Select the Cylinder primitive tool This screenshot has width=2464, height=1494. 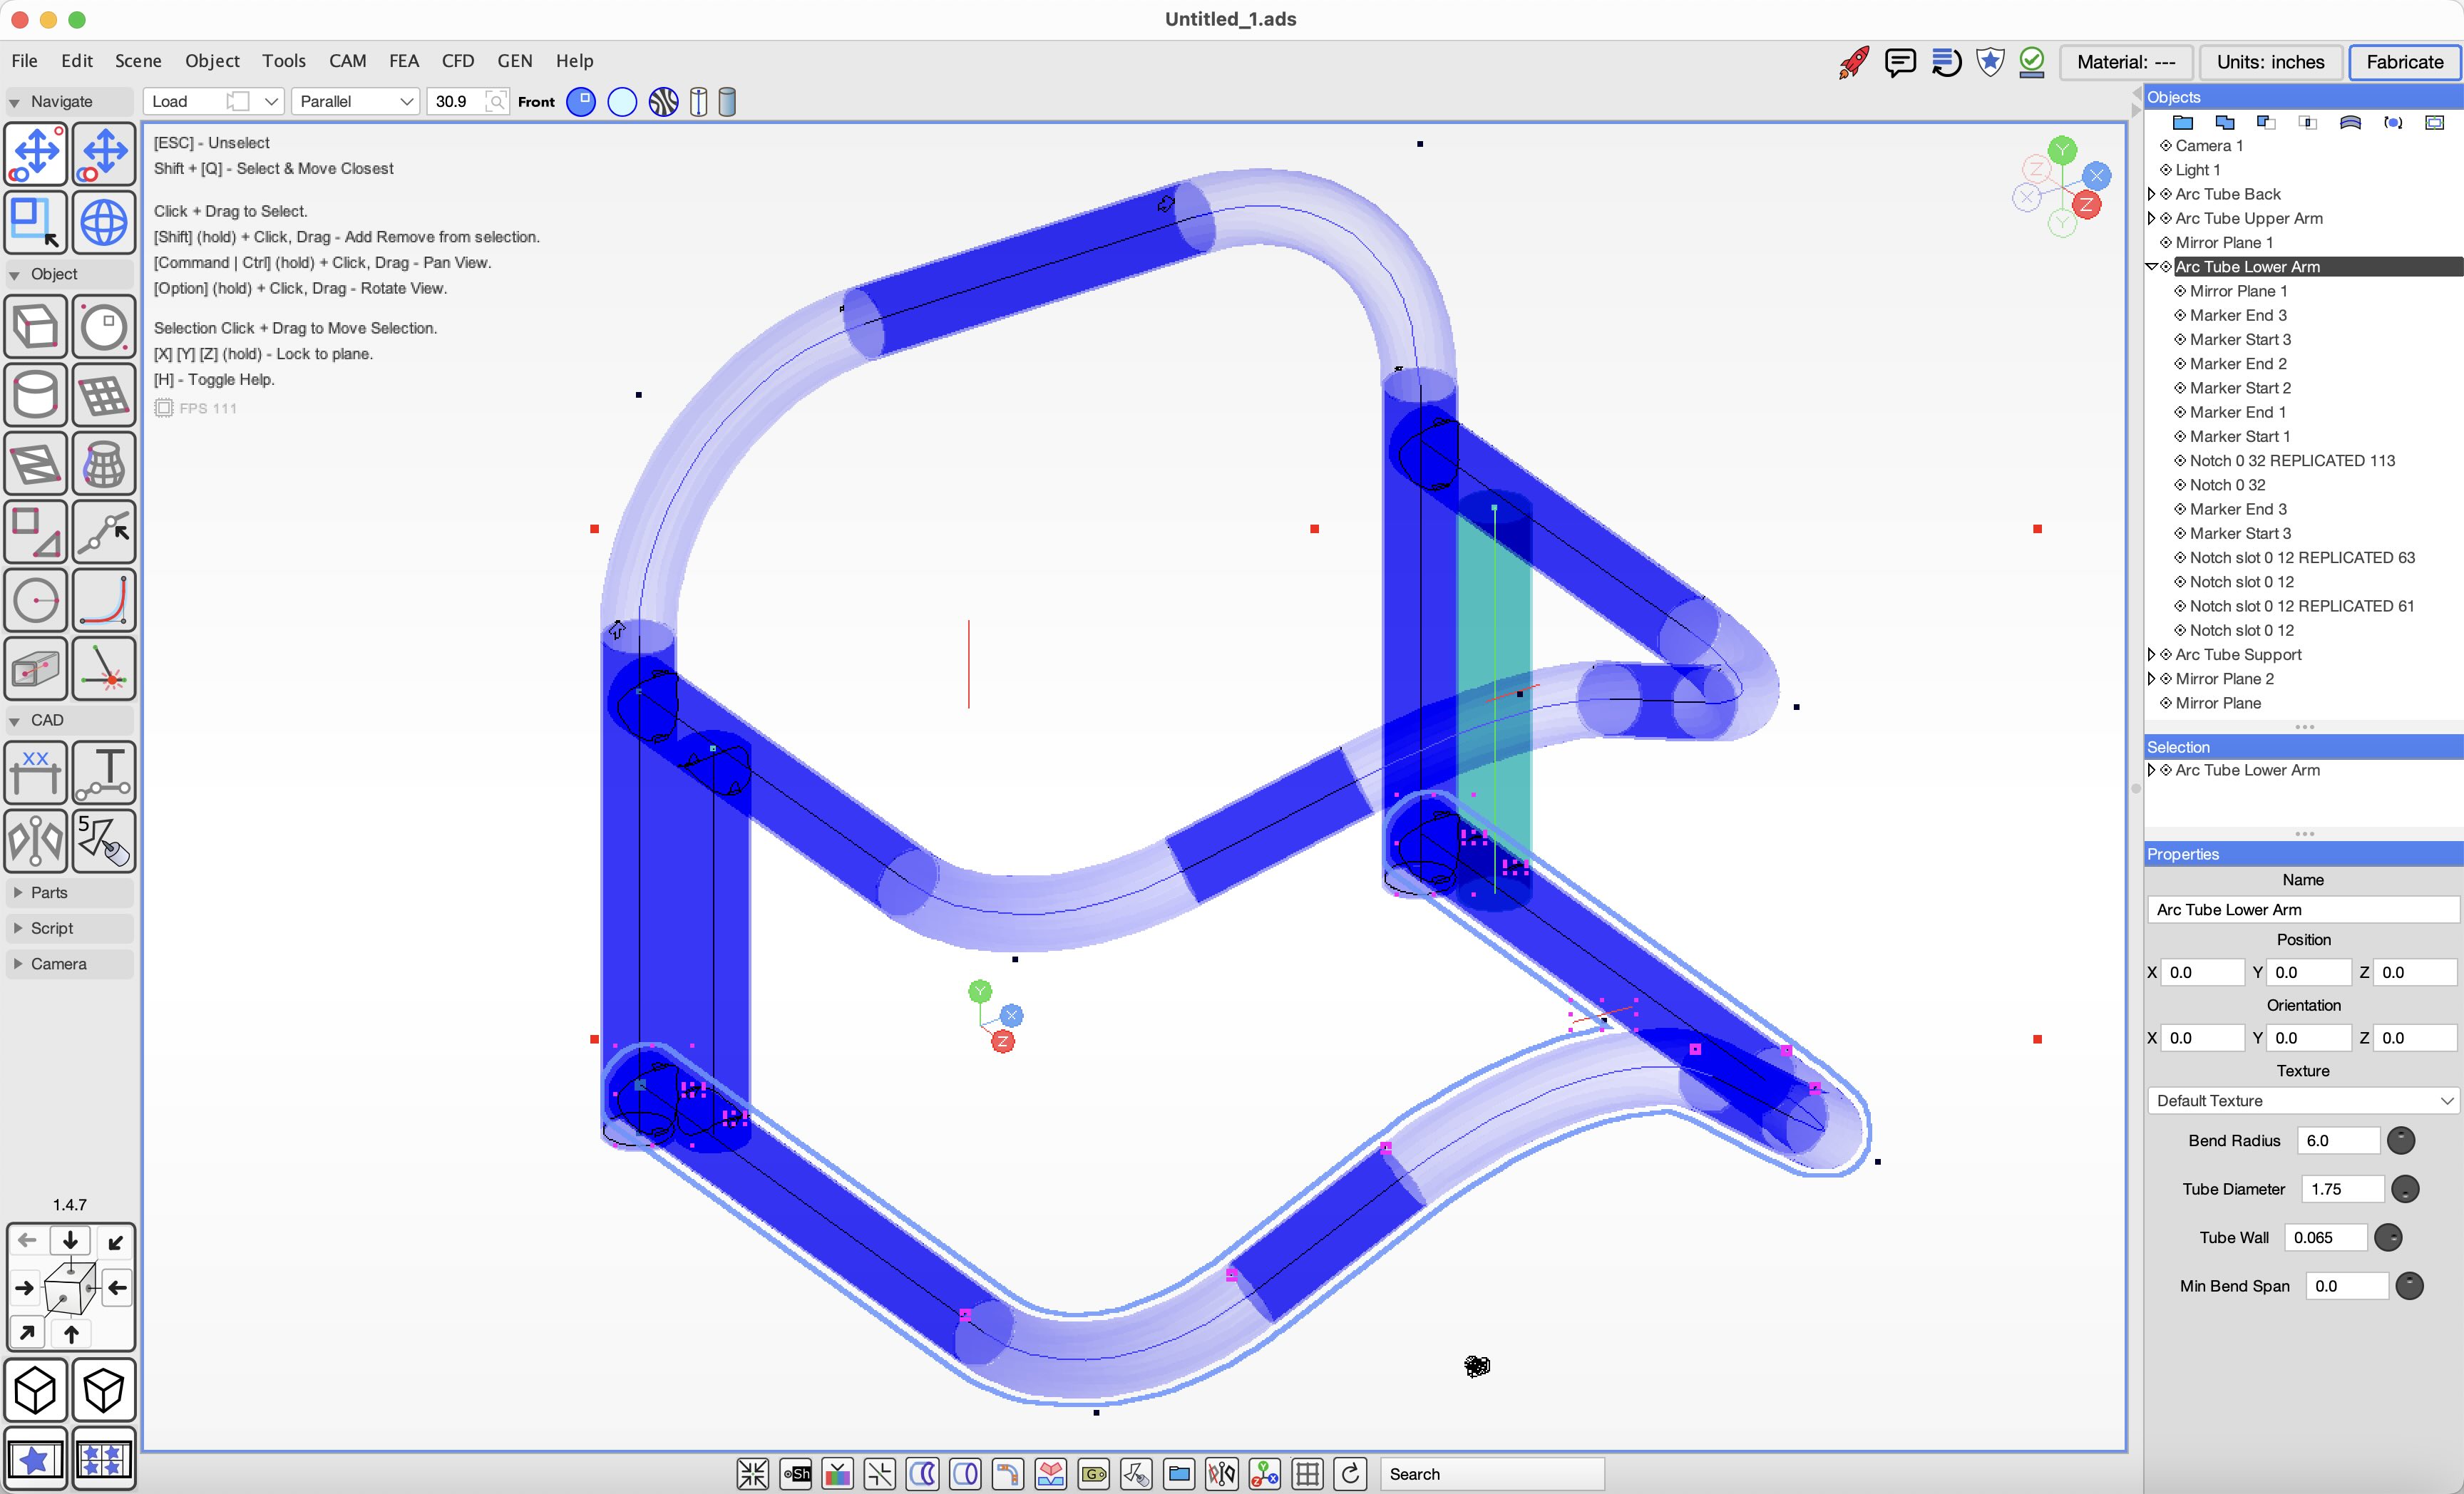(36, 394)
